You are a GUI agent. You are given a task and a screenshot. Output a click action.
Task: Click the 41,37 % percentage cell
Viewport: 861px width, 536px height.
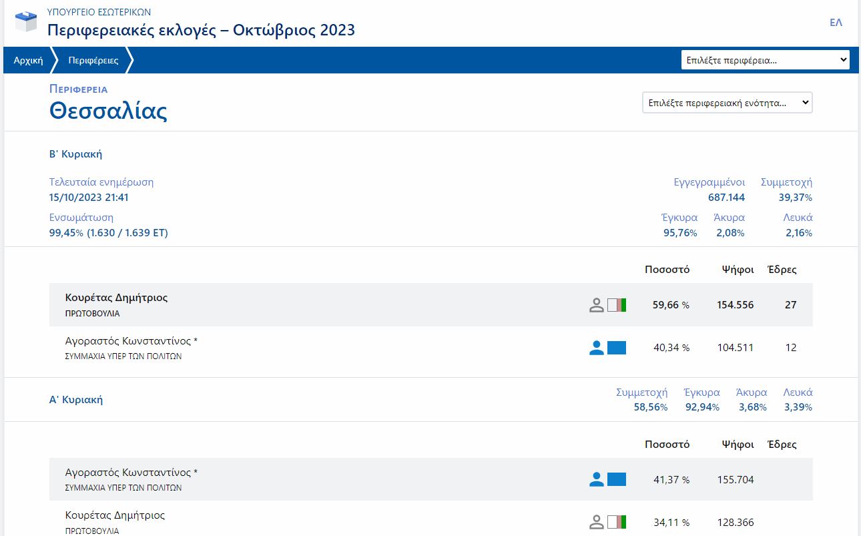point(671,479)
